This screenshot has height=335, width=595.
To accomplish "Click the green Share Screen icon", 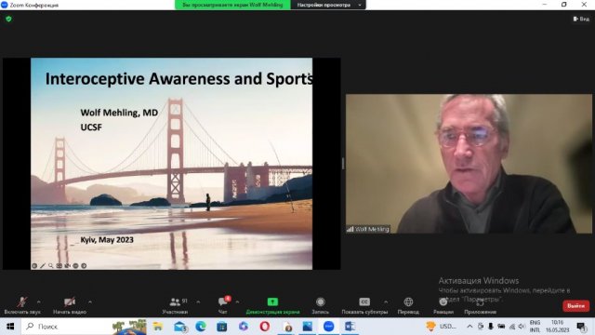I will (272, 301).
